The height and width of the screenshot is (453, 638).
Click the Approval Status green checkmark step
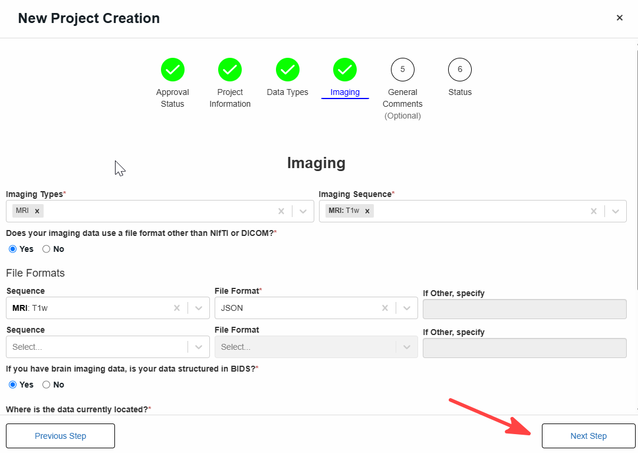pos(173,70)
